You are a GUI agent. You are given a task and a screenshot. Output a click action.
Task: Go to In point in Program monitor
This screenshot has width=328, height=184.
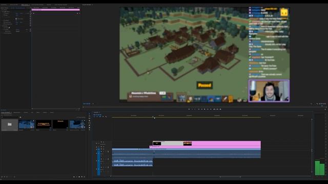[x=198, y=109]
